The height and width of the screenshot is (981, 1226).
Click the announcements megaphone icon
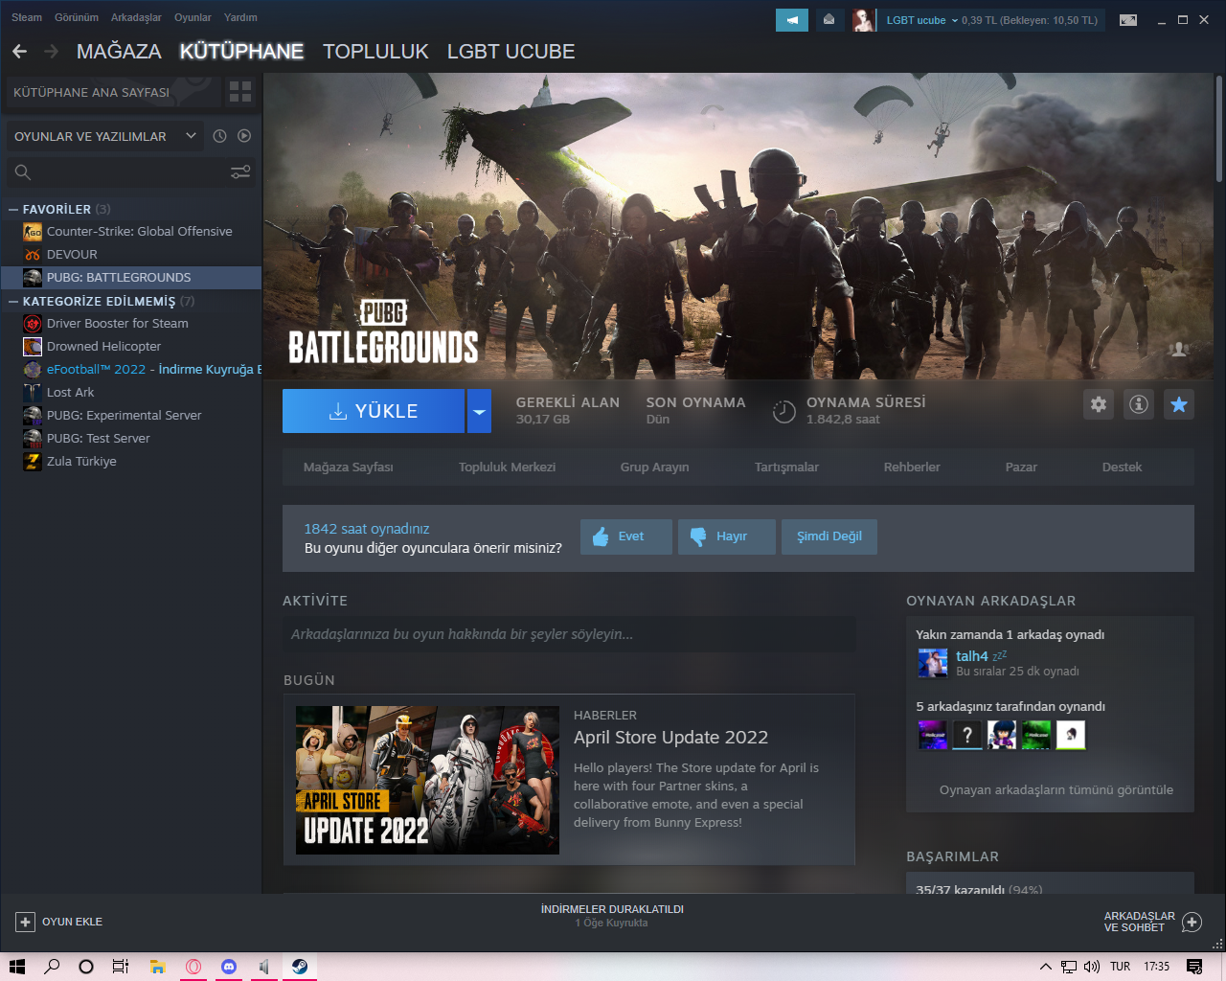click(x=792, y=20)
